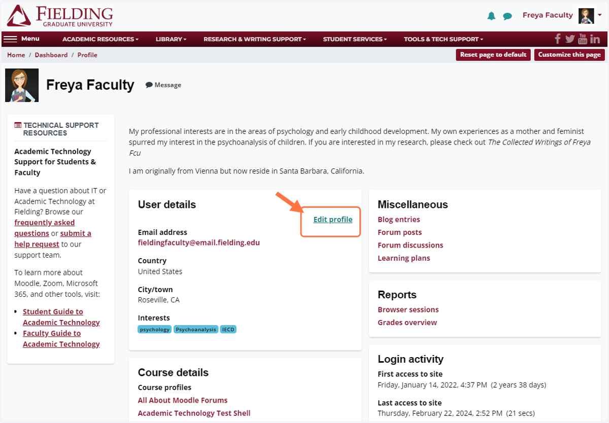Go to Dashboard in the breadcrumb
The image size is (609, 423).
coord(51,55)
